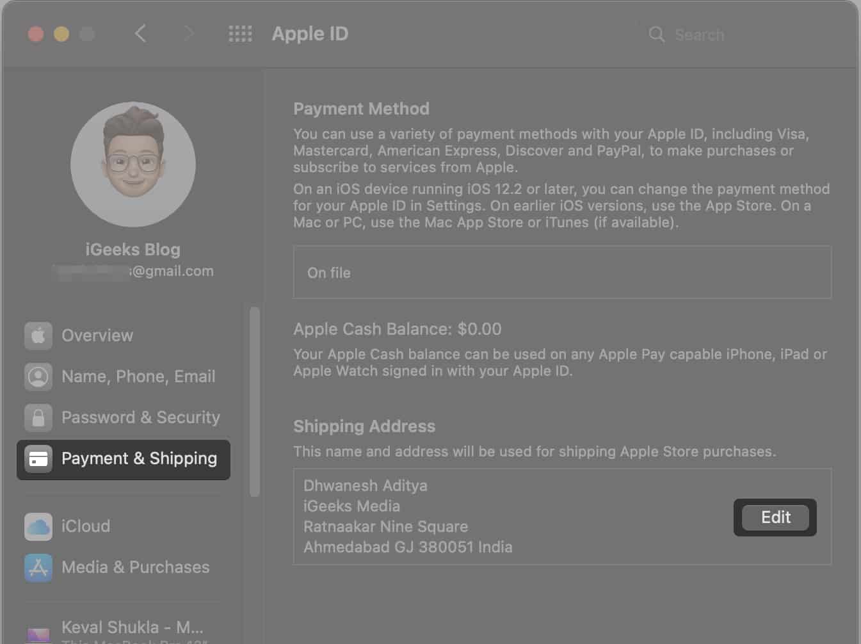Click the On file payment method box
The width and height of the screenshot is (861, 644).
(562, 272)
